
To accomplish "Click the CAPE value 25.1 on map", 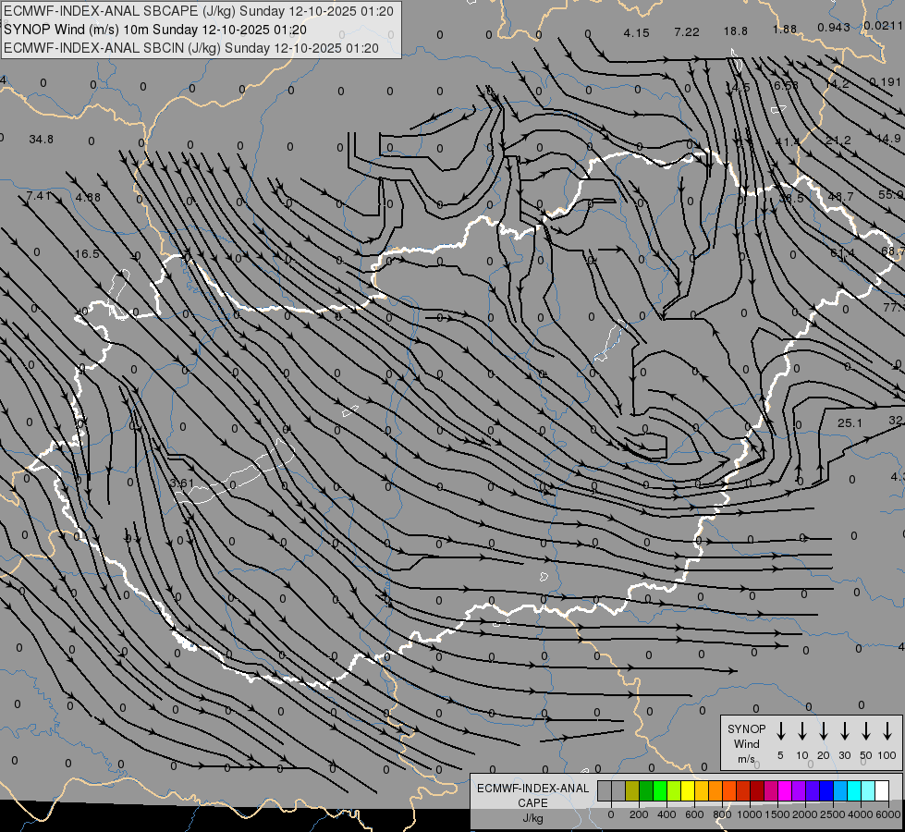I will [850, 423].
